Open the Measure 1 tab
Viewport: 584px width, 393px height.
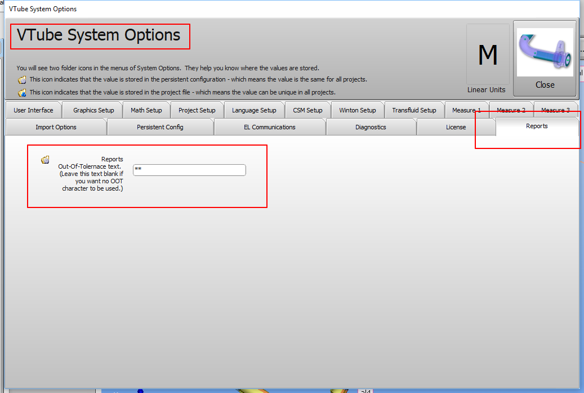tap(466, 110)
